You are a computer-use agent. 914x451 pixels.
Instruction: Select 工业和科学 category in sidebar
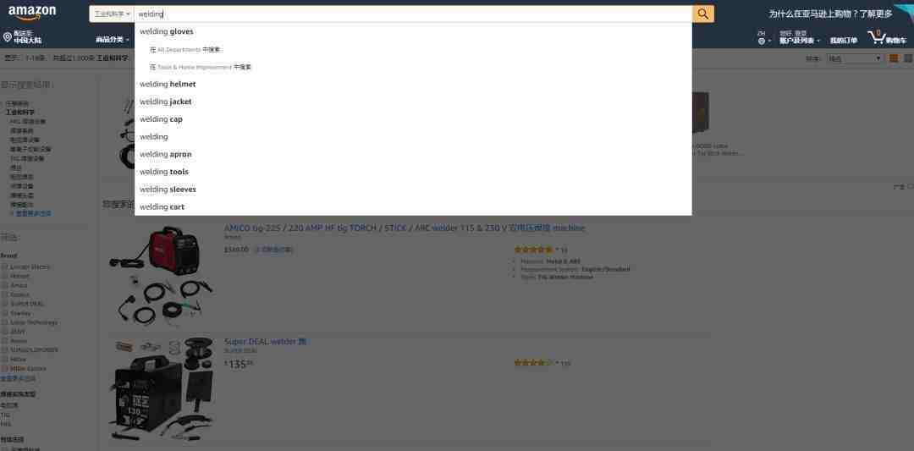tap(20, 113)
